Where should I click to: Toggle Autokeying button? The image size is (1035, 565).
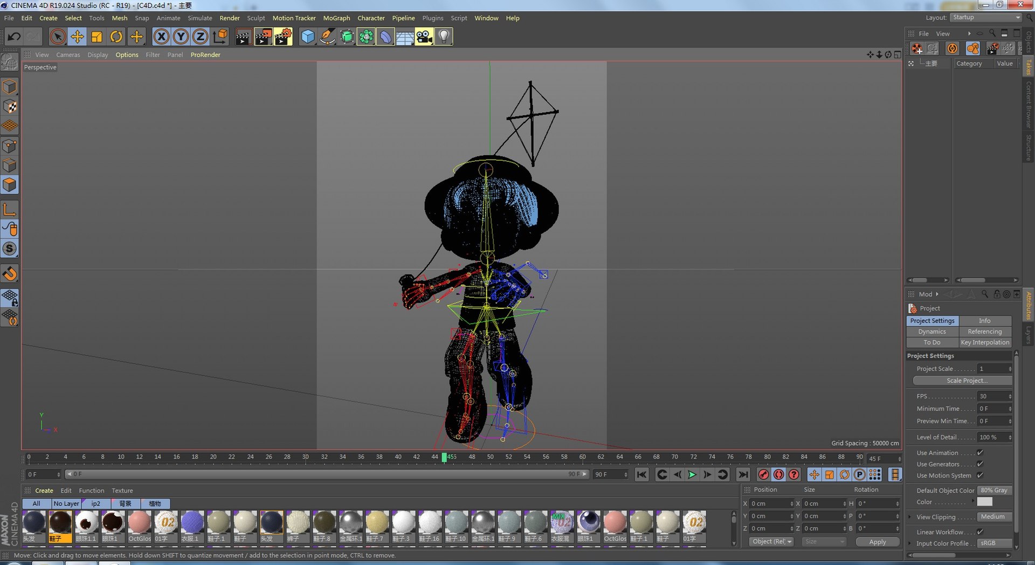point(779,474)
